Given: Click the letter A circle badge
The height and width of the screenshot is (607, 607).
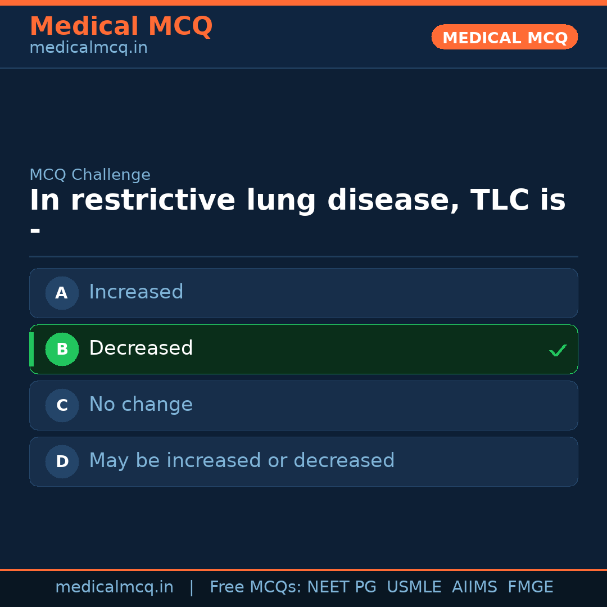Looking at the screenshot, I should click(x=62, y=293).
